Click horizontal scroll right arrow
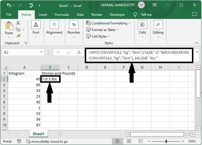The height and width of the screenshot is (145, 202). click(x=193, y=134)
